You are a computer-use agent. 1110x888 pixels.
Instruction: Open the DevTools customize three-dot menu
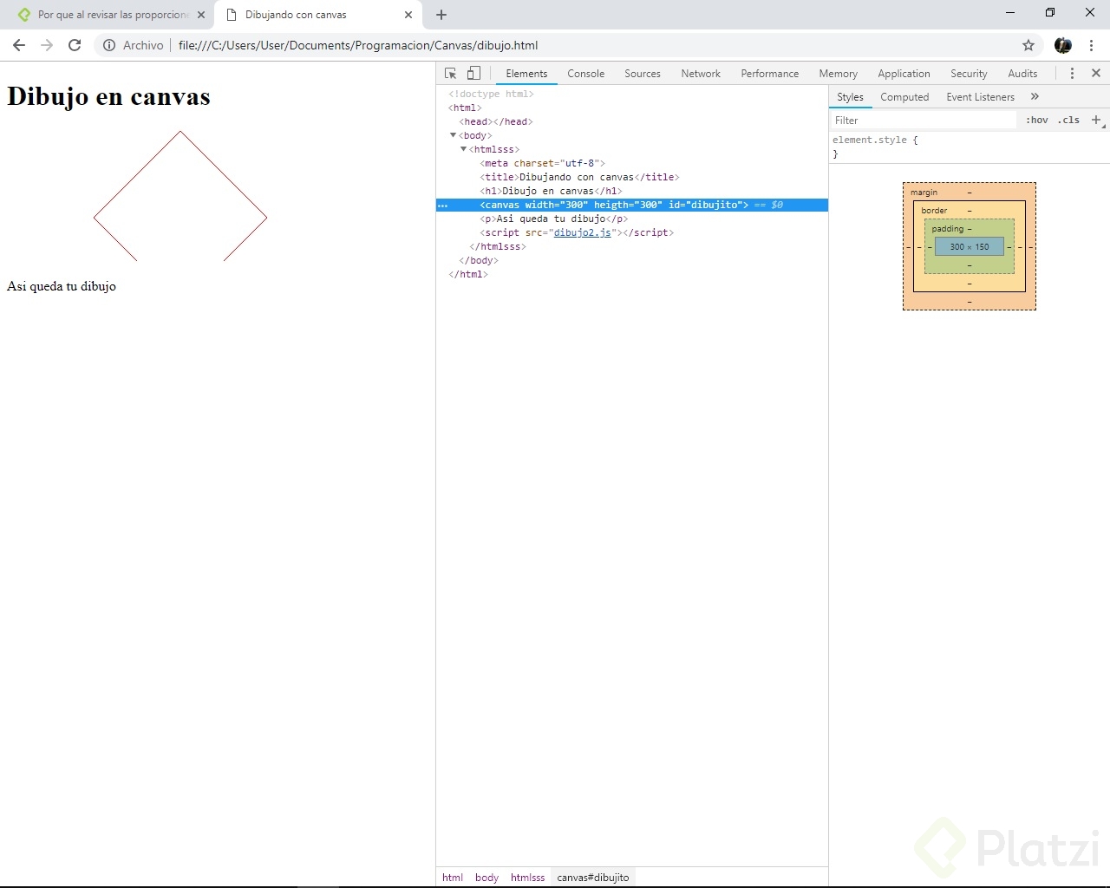[x=1072, y=74]
